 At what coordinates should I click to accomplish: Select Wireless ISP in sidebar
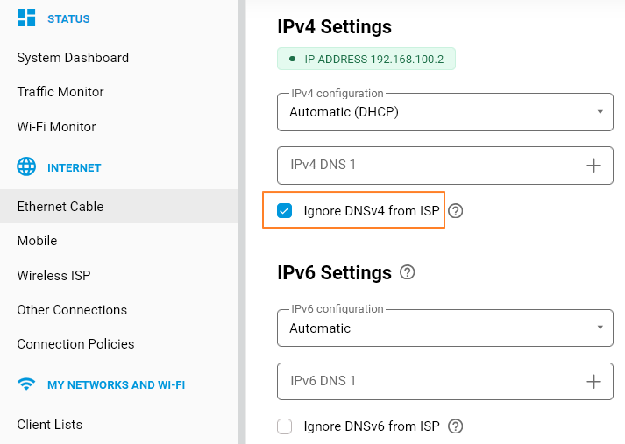click(53, 276)
